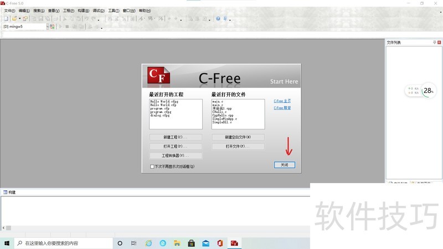443x249 pixels.
Task: Click the 打开工程(P)... button
Action: point(176,147)
